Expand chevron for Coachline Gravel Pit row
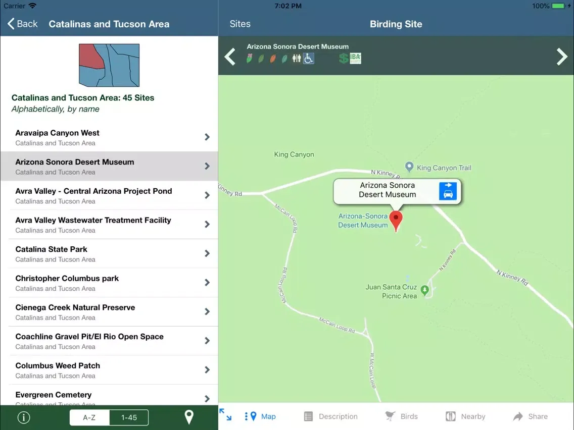 coord(207,341)
